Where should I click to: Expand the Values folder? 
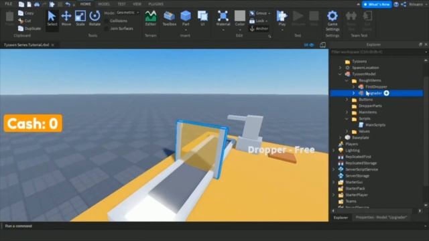click(x=347, y=131)
